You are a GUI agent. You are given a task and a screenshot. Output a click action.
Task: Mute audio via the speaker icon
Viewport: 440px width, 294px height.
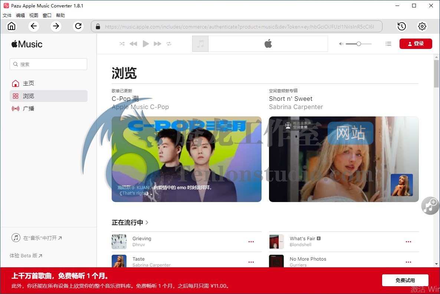coord(341,44)
